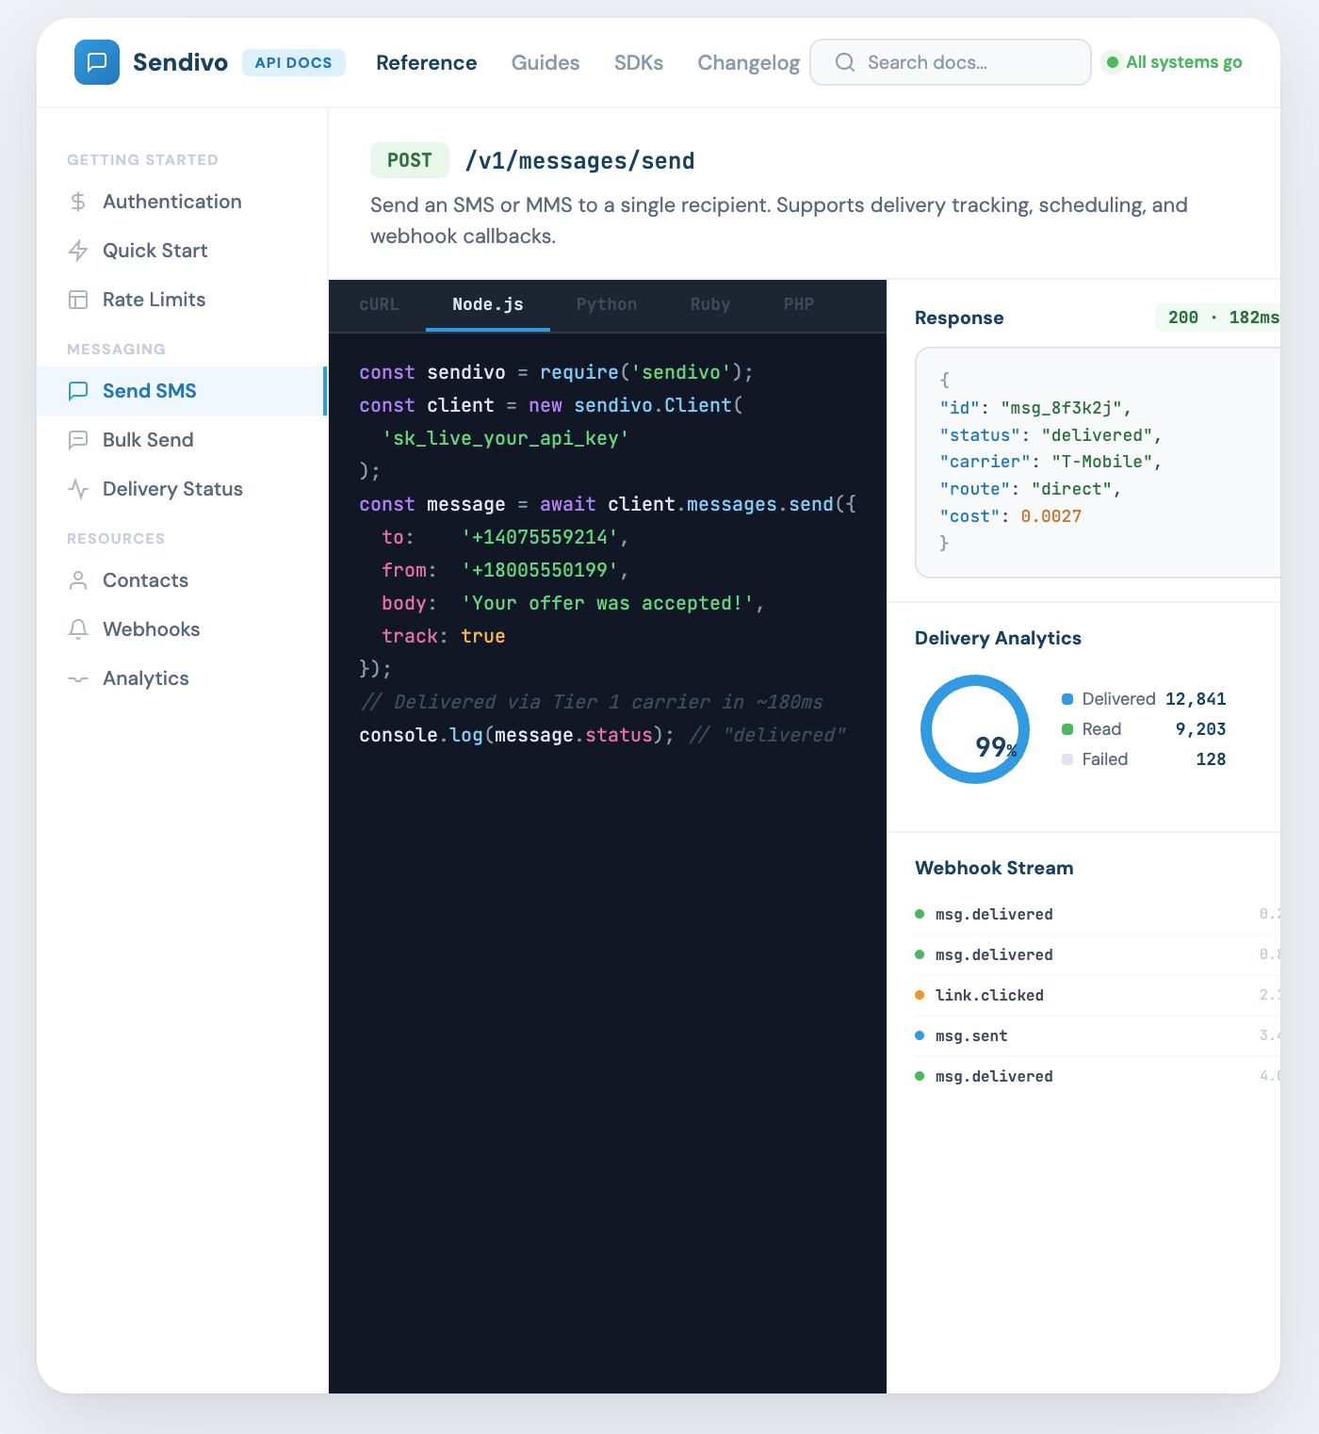Click the Send SMS chat bubble icon

coord(79,390)
